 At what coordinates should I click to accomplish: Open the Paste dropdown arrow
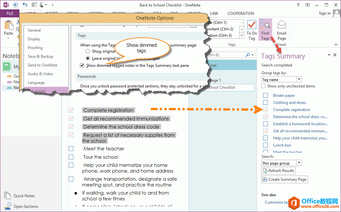tap(8, 38)
